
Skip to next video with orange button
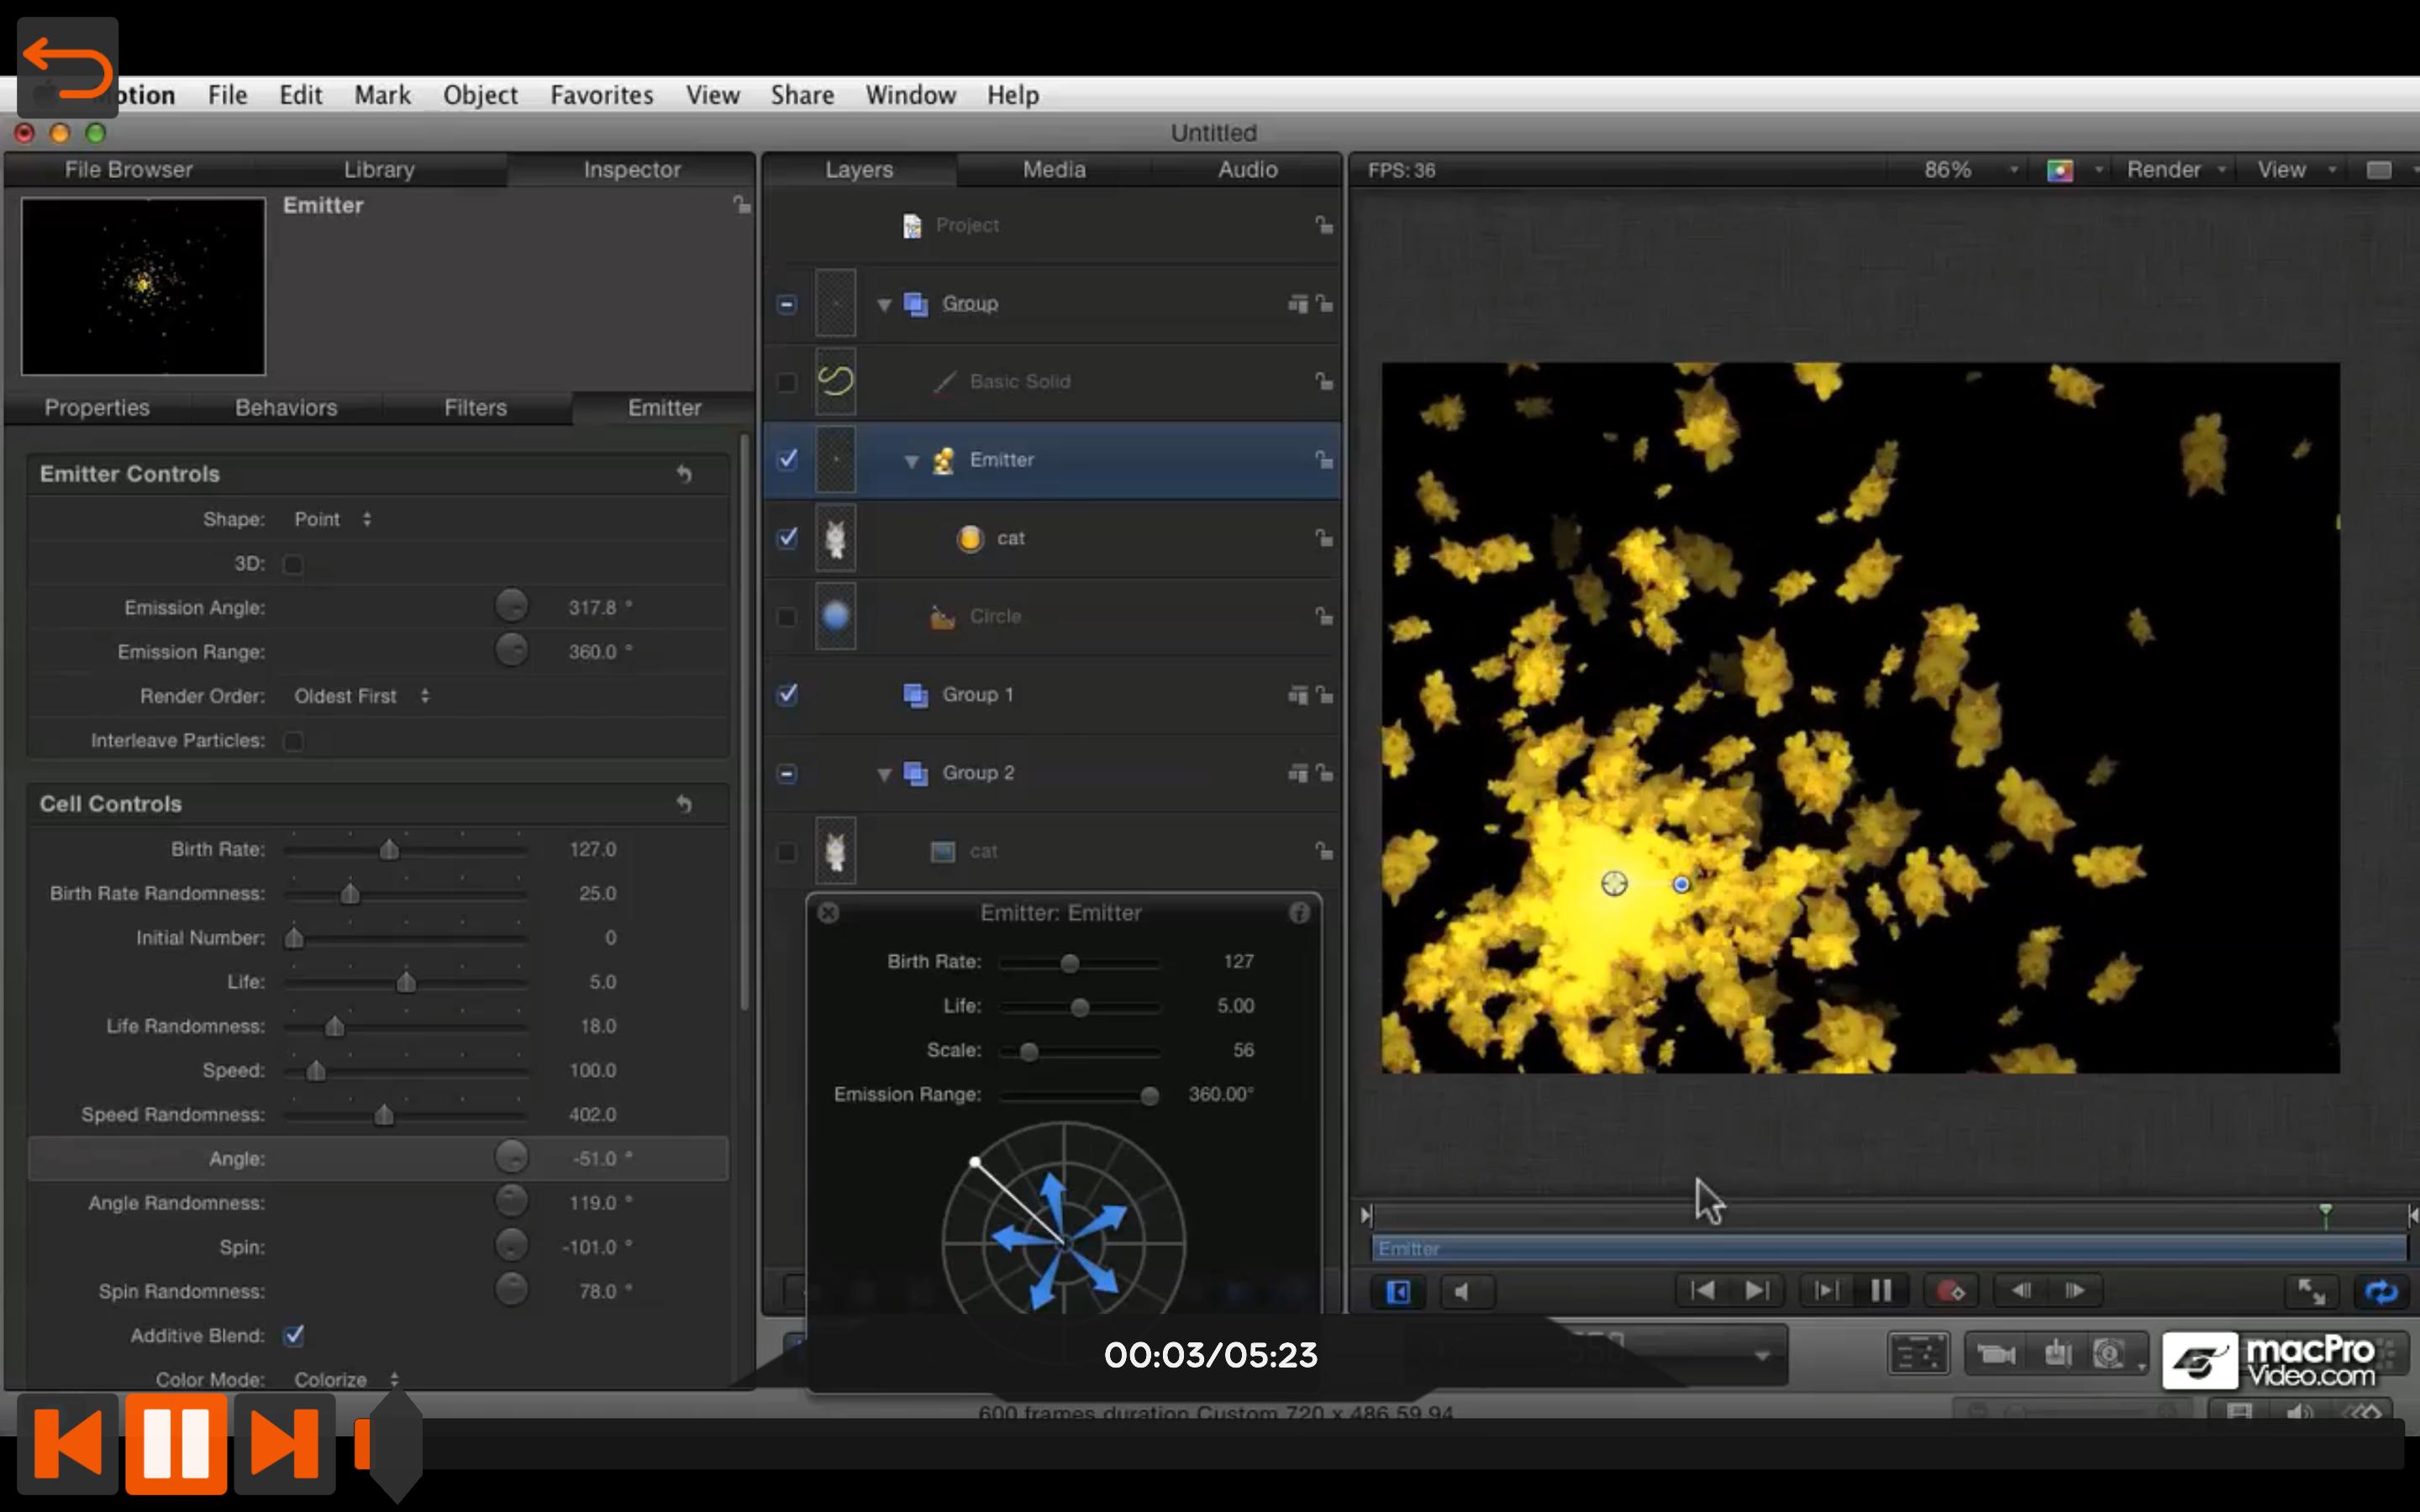(x=284, y=1443)
